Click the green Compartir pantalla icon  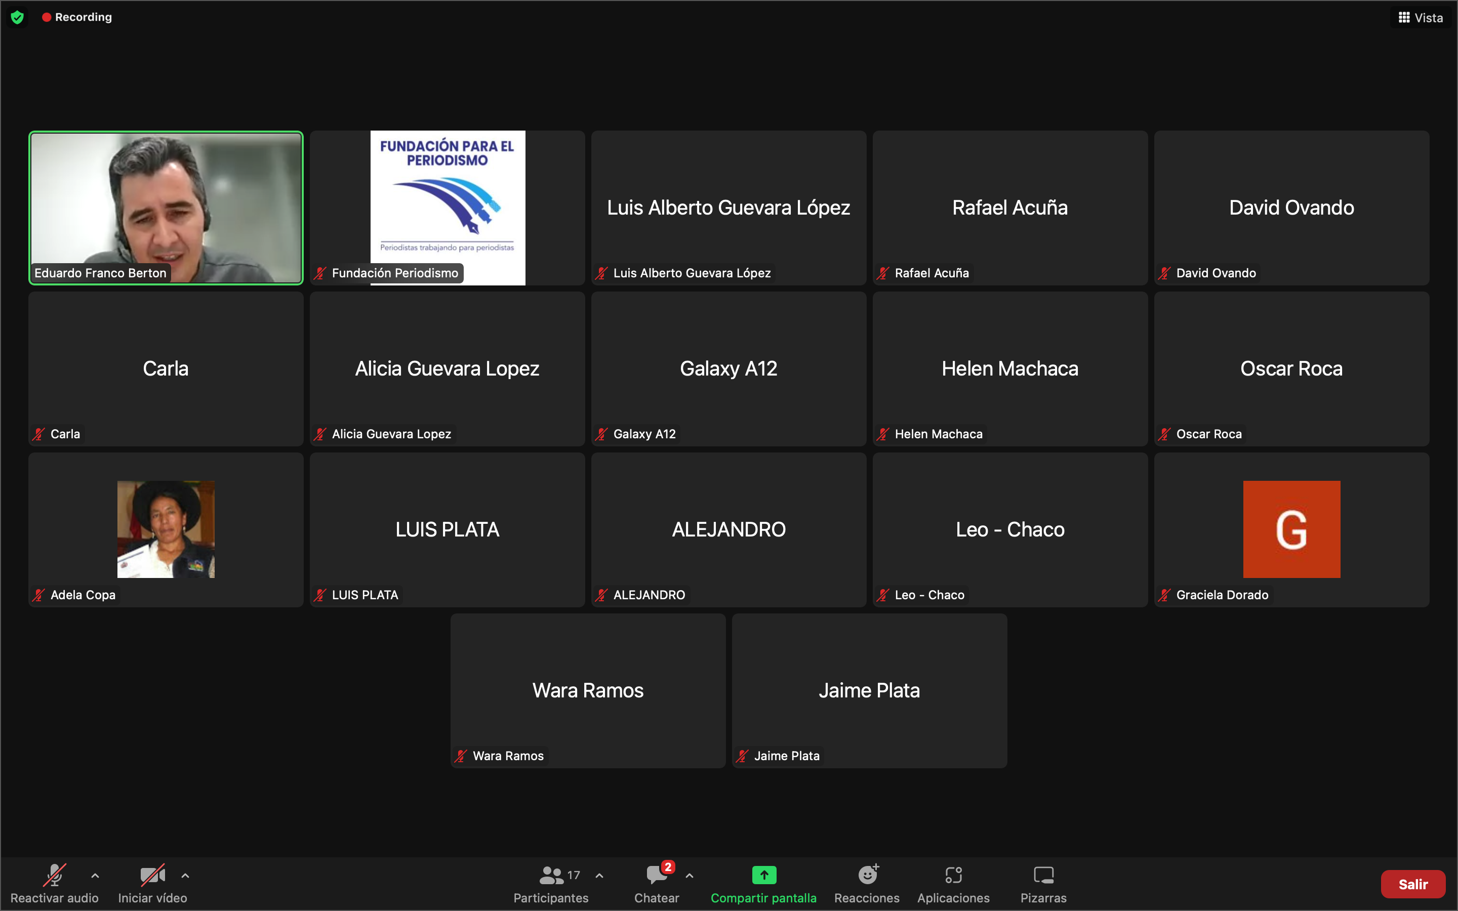tap(763, 875)
